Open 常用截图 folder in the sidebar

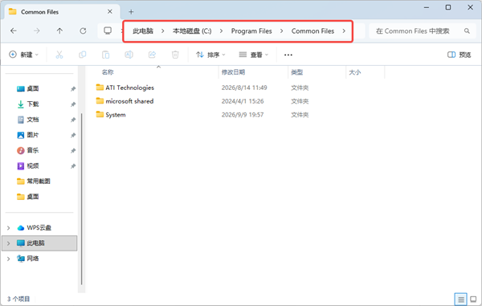39,182
